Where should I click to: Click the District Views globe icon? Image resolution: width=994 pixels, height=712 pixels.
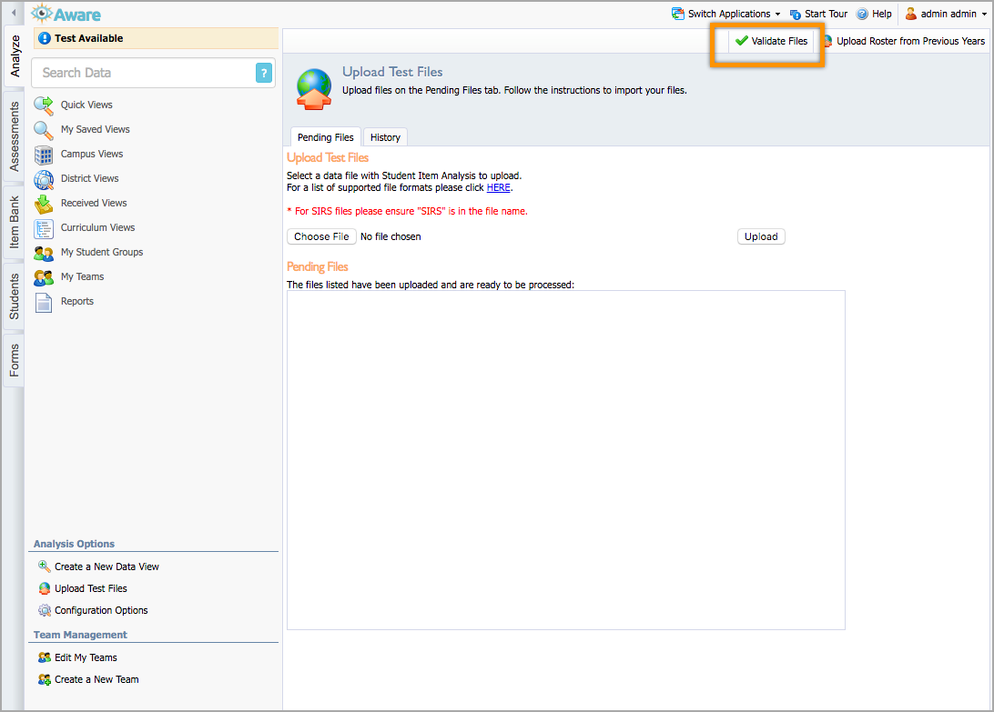(44, 179)
